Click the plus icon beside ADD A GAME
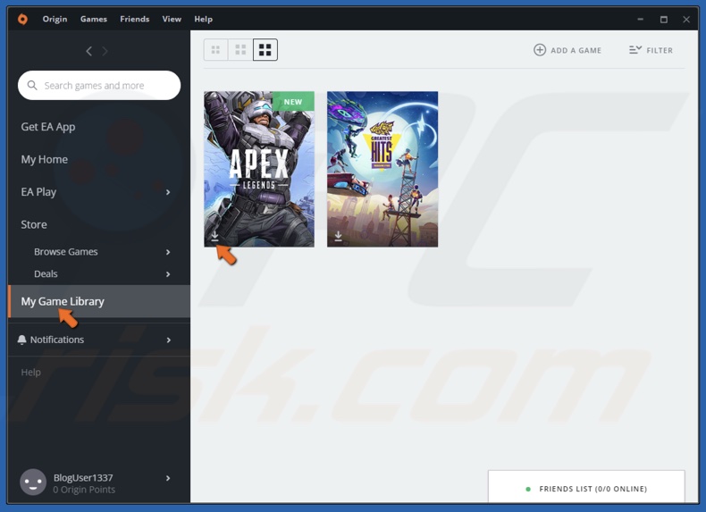This screenshot has width=706, height=512. (x=540, y=49)
